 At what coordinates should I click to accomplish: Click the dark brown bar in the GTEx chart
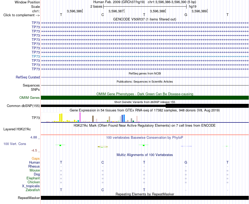(x=93, y=119)
